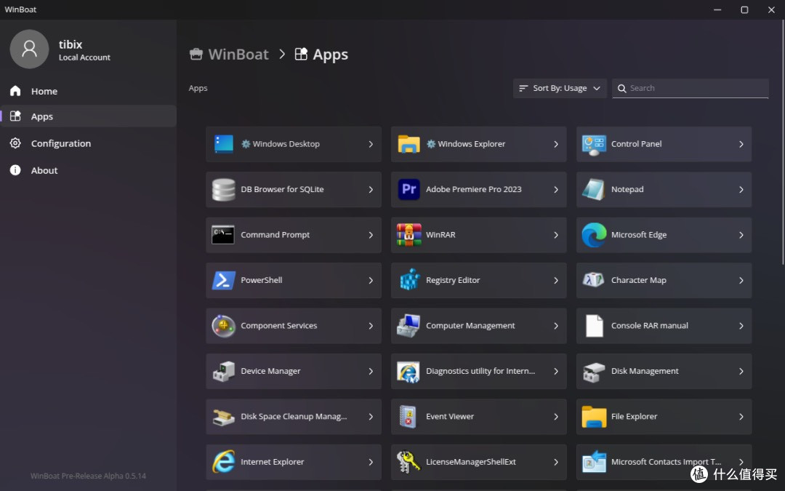Click the Search input field
Image resolution: width=785 pixels, height=491 pixels.
coord(691,88)
